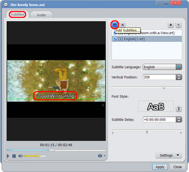Screen dimensions: 189x172
Task: Decrease Subtitle Delay with the down stepper
Action: click(x=179, y=121)
